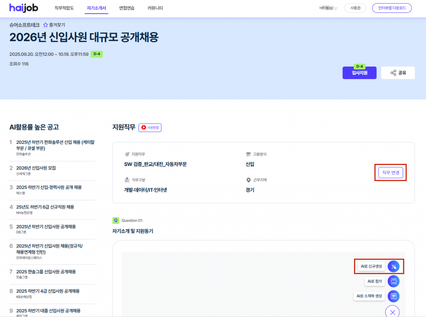This screenshot has height=317, width=426.
Task: Go to the 면접연습 menu
Action: pyautogui.click(x=126, y=8)
